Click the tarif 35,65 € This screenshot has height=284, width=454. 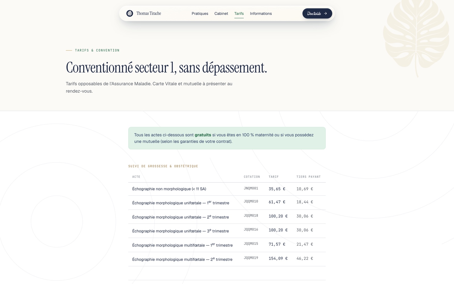pos(277,189)
